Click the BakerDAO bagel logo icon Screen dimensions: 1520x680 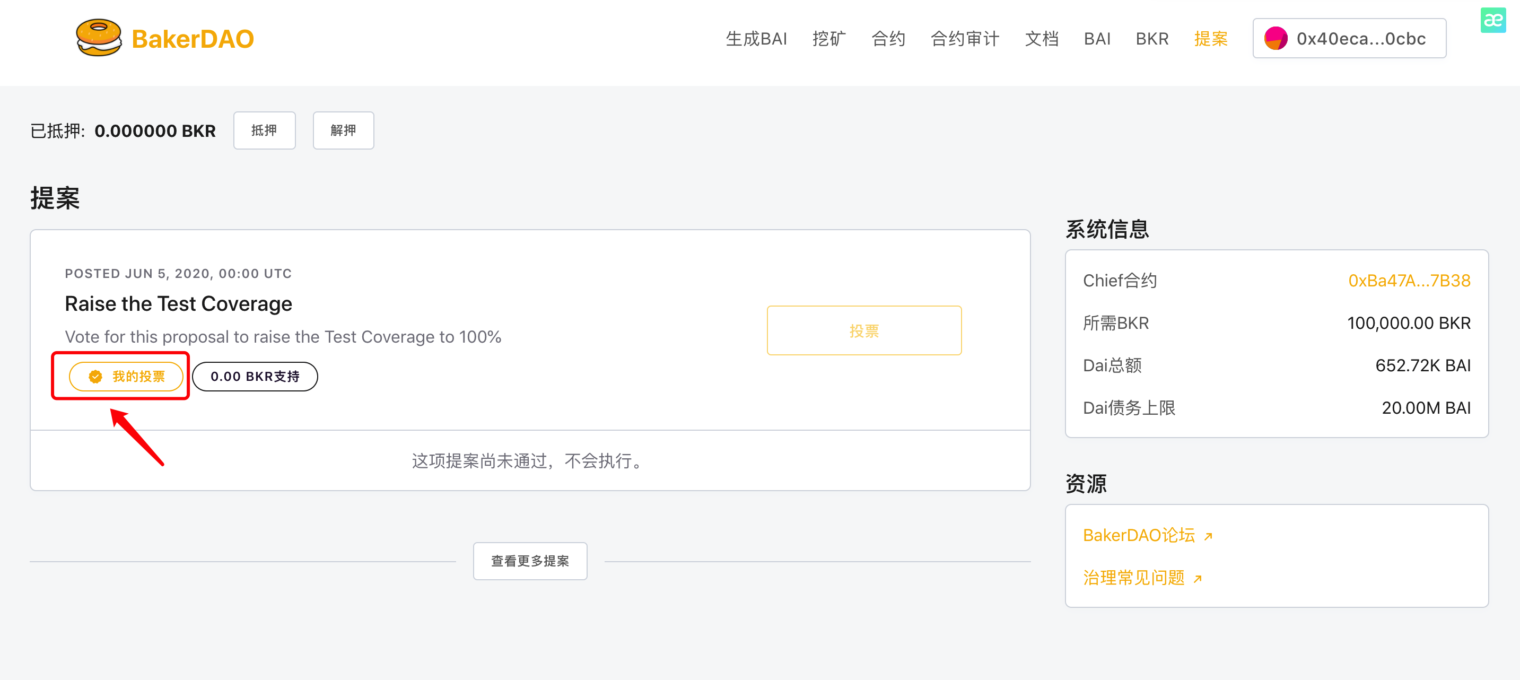coord(99,38)
